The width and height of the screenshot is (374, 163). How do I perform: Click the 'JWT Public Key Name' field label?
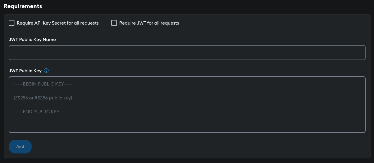click(32, 40)
